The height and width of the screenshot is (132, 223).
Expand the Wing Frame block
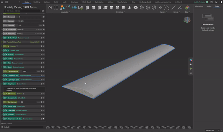[2, 84]
